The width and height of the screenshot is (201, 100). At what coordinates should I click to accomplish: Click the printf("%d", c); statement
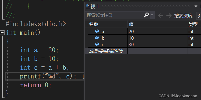pyautogui.click(x=48, y=76)
